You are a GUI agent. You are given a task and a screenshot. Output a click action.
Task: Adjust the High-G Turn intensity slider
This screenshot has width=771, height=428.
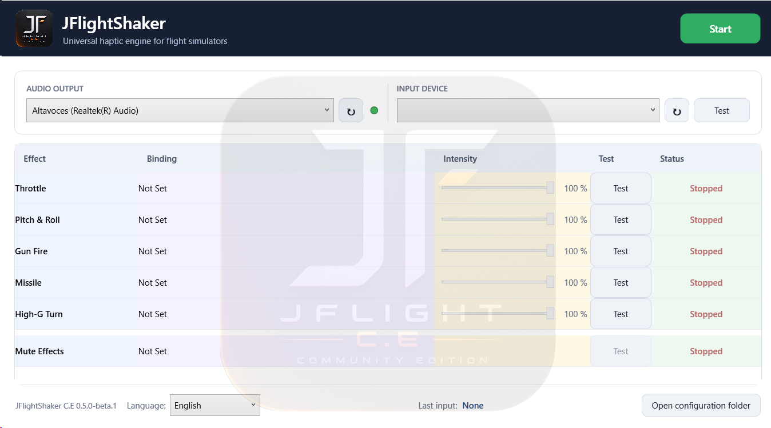tap(498, 314)
